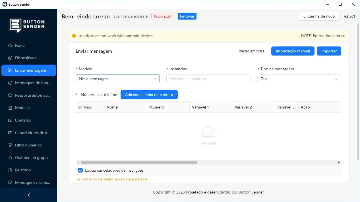Click the Ação column header
This screenshot has height=202, width=360.
tap(320, 107)
